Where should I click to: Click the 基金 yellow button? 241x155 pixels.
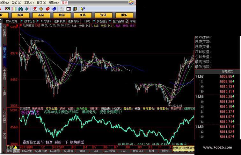pyautogui.click(x=41, y=15)
